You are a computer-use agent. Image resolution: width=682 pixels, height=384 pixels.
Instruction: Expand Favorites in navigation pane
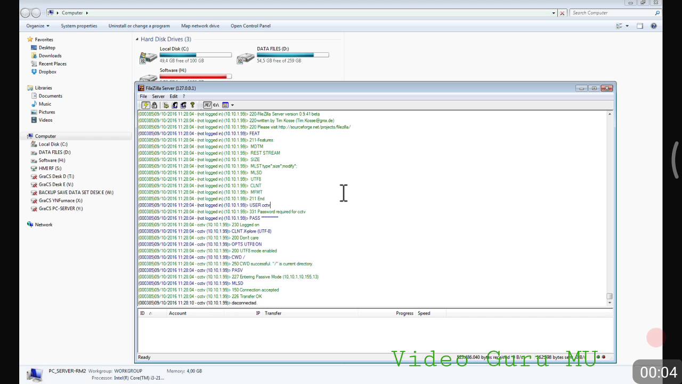pyautogui.click(x=44, y=39)
